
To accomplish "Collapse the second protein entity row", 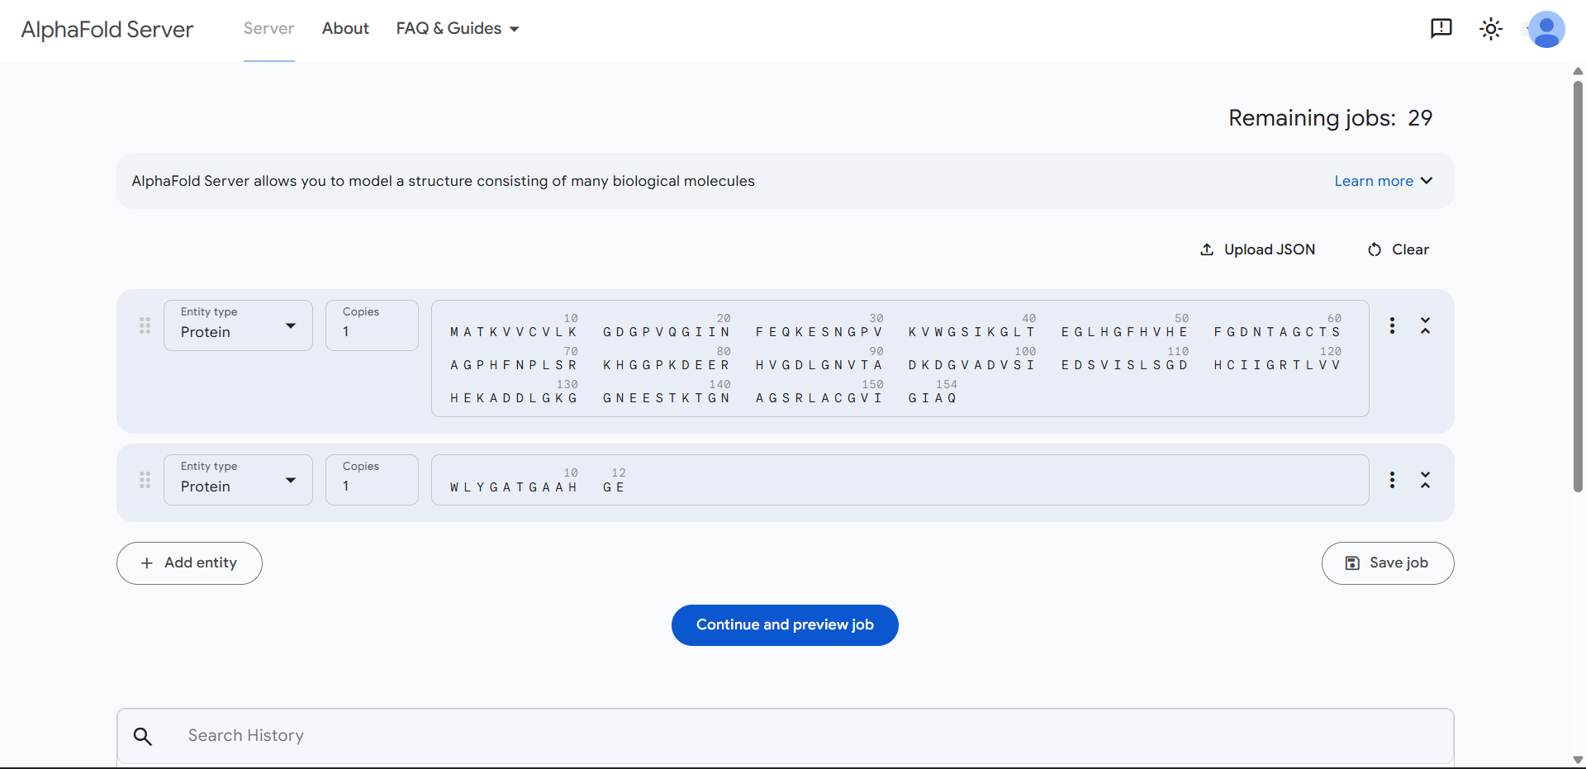I will click(1425, 480).
